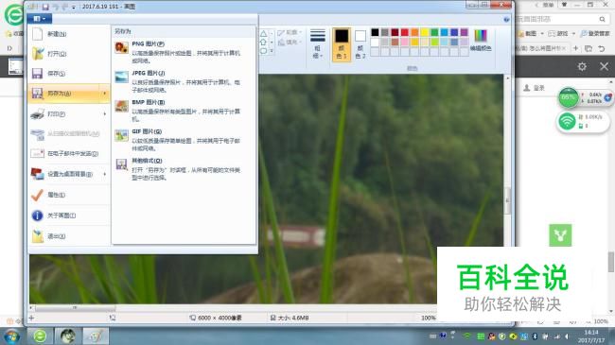Click the send-in-email envelope icon
The image size is (615, 345).
[x=37, y=153]
